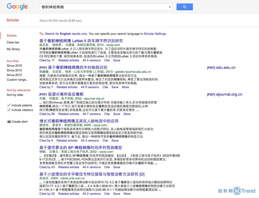Screen dimensions: 259x198
Task: Click Related articles under Cited by 59
Action: tap(69, 114)
